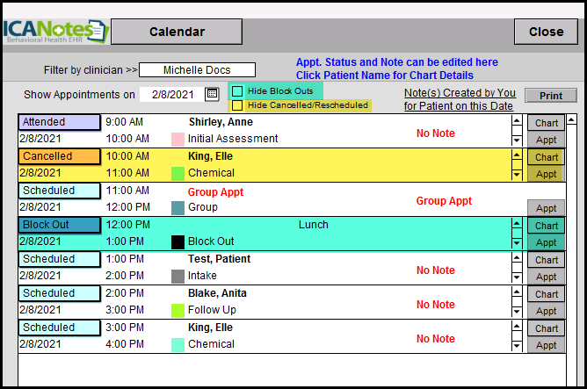Open Appt for the Group appointment
Screen dimensions: 587x389
(547, 208)
